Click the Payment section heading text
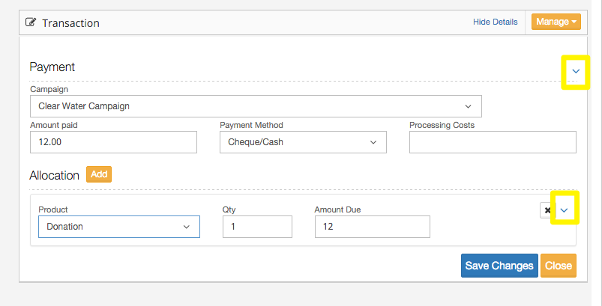Screen dimensions: 602x306 pos(52,67)
